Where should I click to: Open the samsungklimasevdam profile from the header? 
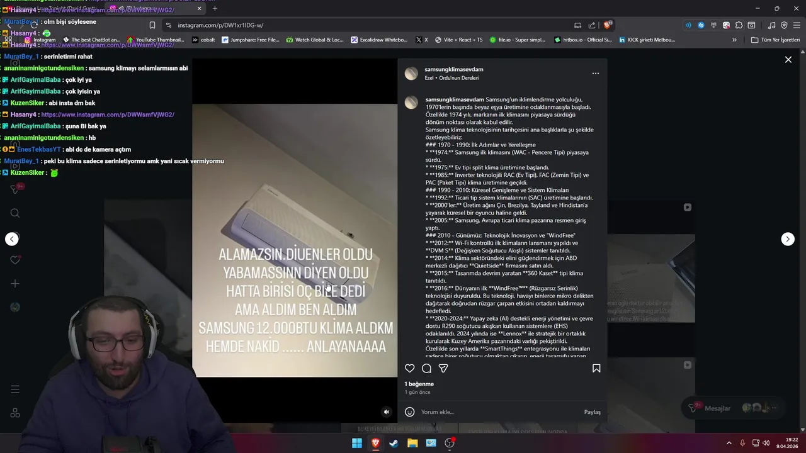point(454,69)
